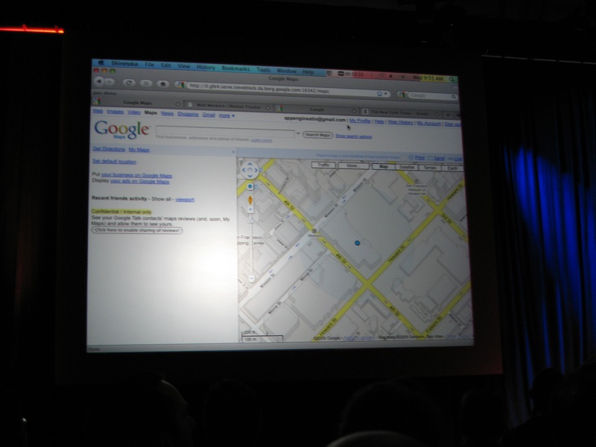
Task: Click the museum icon for SF Museum of Modern Art
Action: (x=416, y=181)
